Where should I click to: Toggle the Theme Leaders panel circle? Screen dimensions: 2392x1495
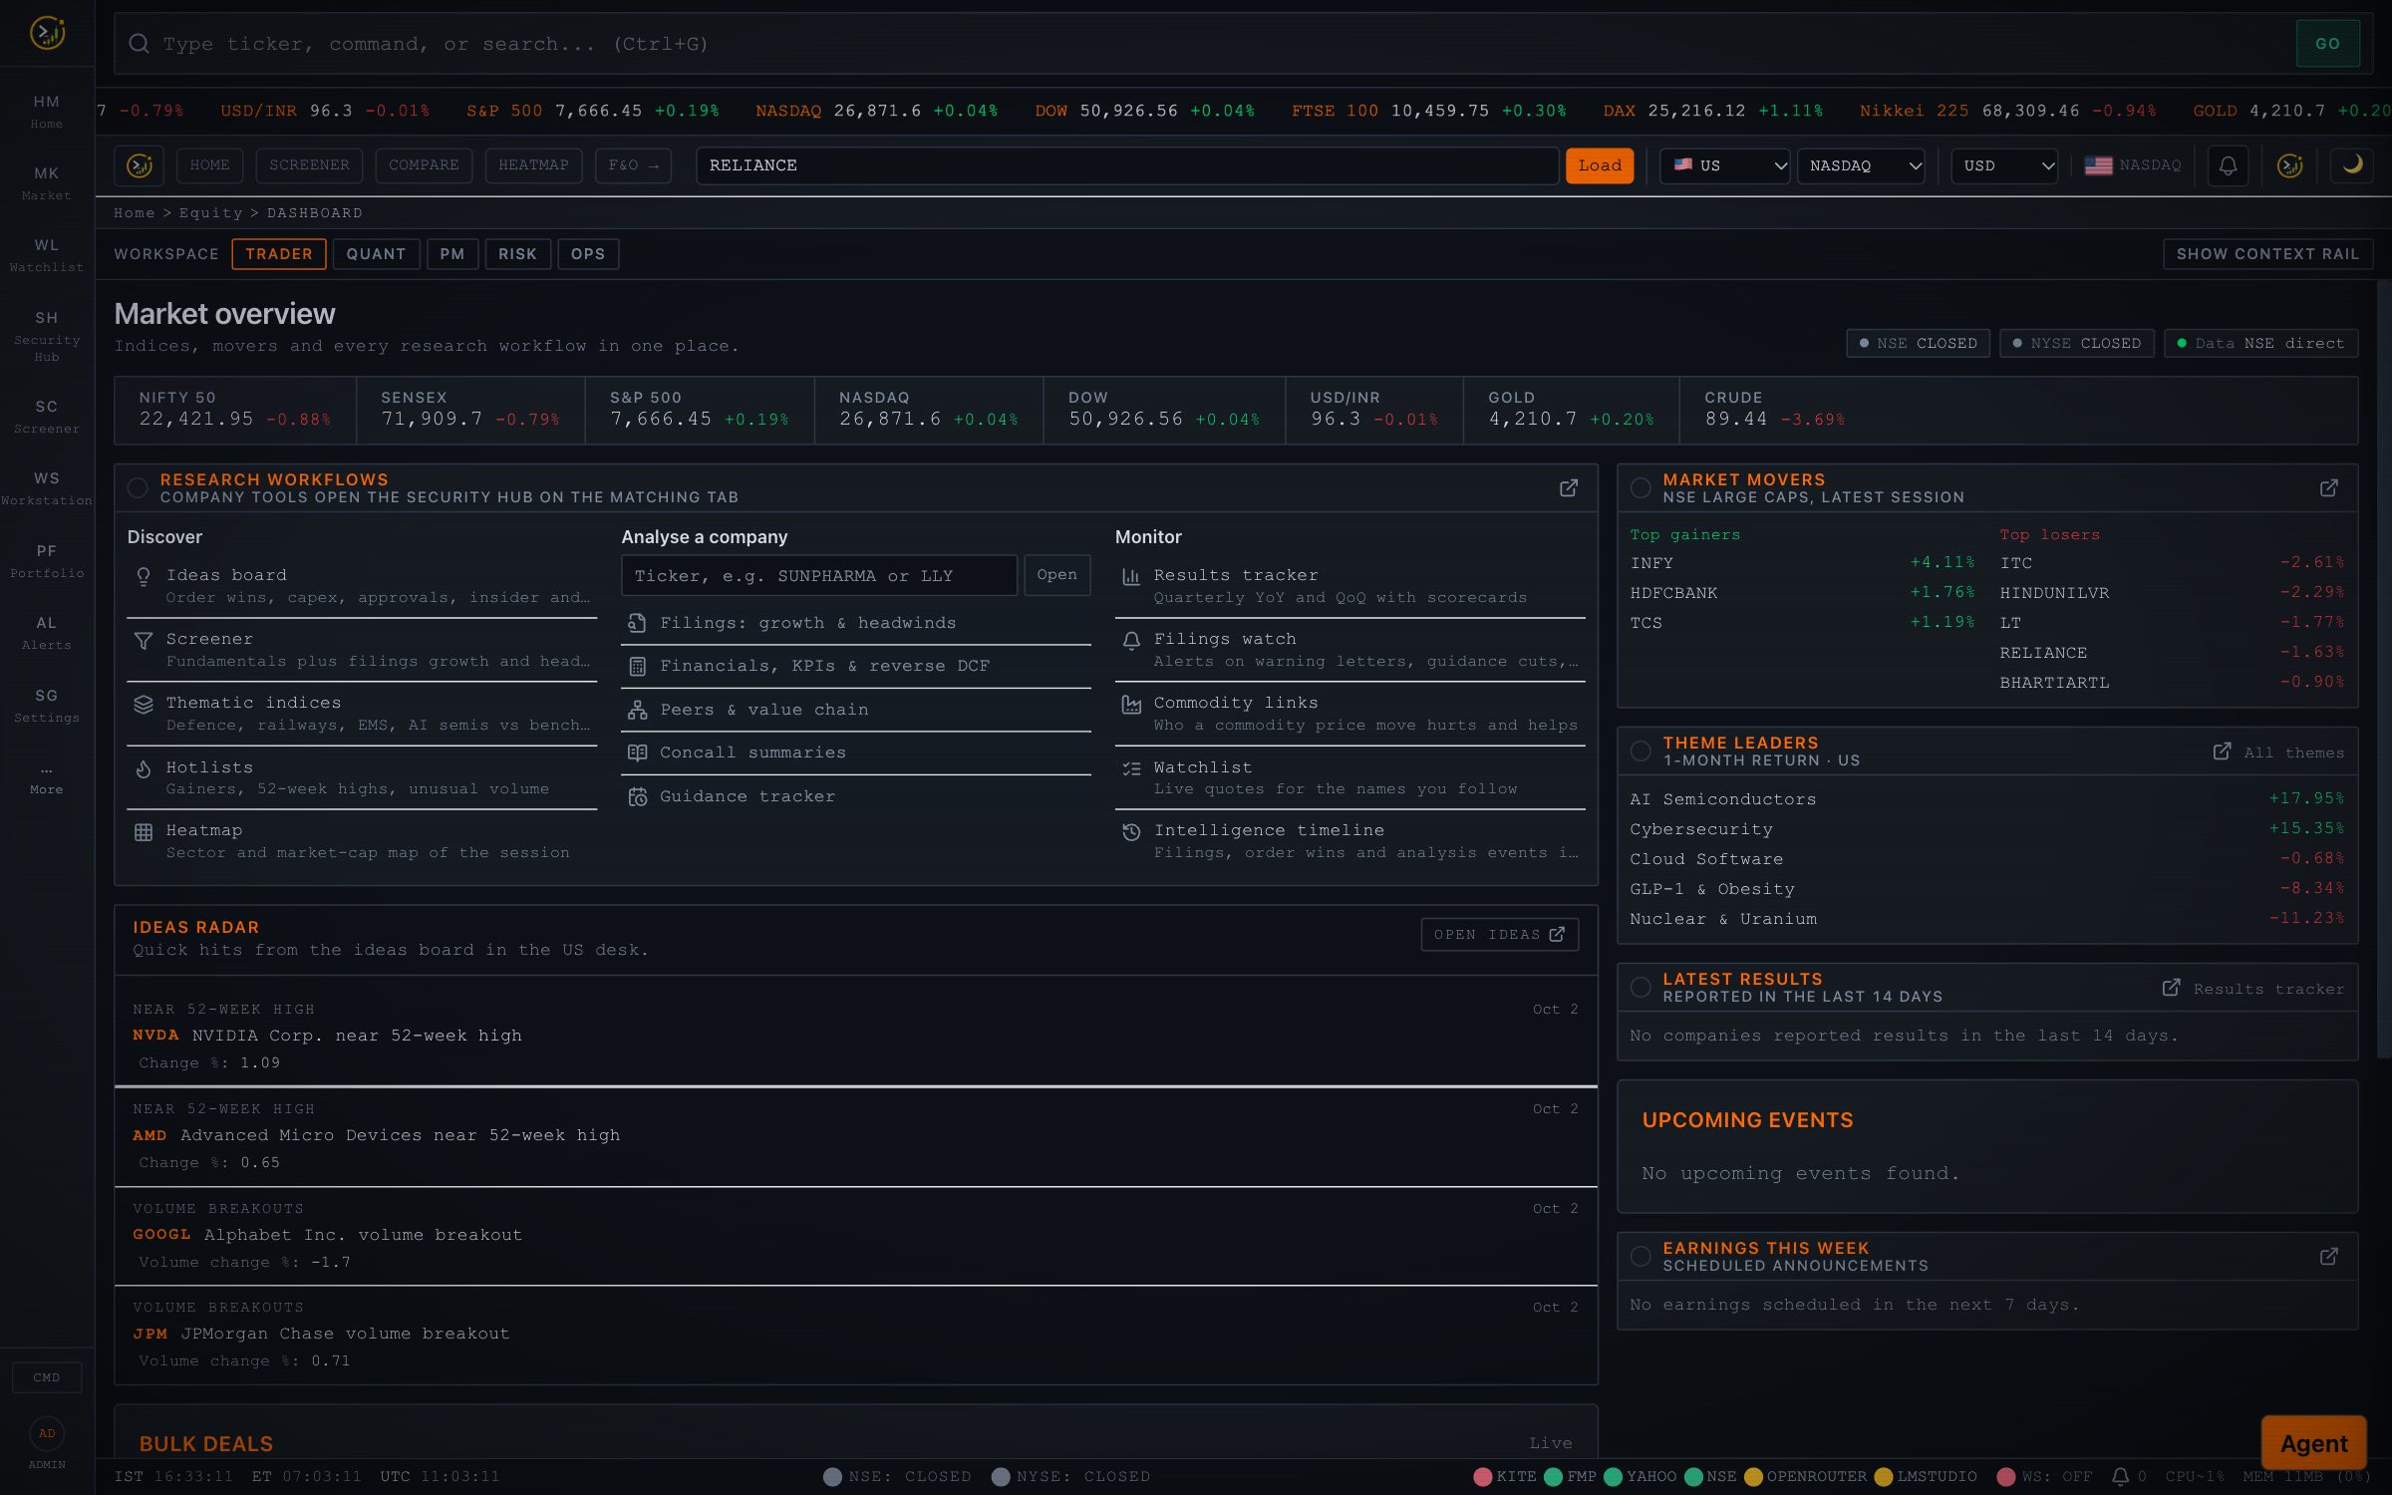pos(1641,751)
